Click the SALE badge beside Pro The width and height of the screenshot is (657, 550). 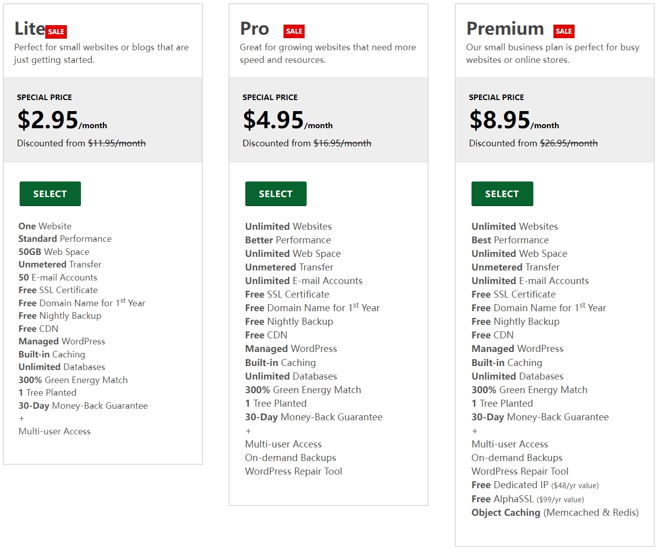pos(294,31)
